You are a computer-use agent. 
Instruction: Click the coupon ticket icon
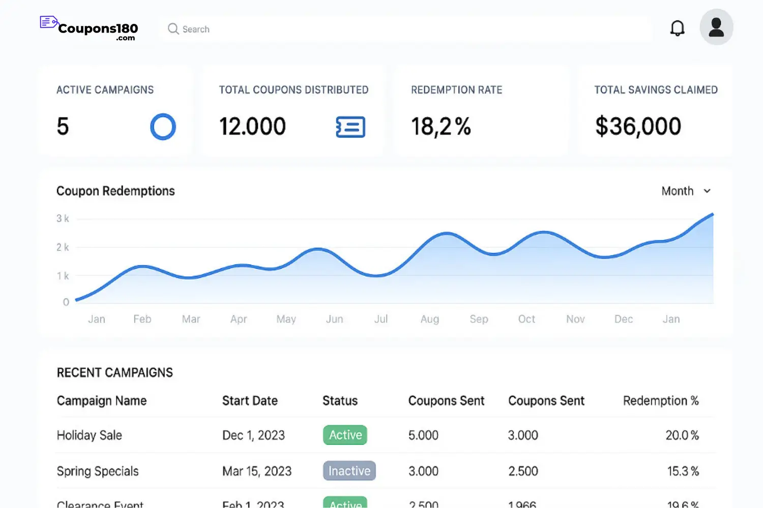350,126
